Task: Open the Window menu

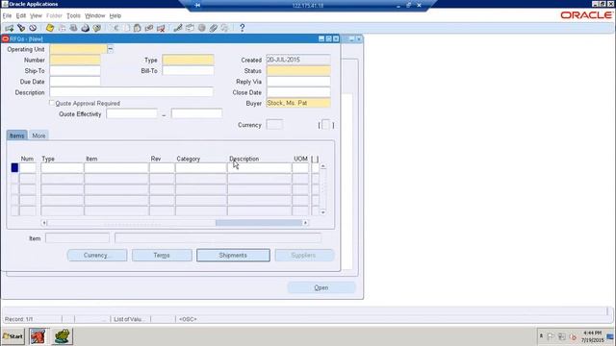Action: [x=95, y=15]
